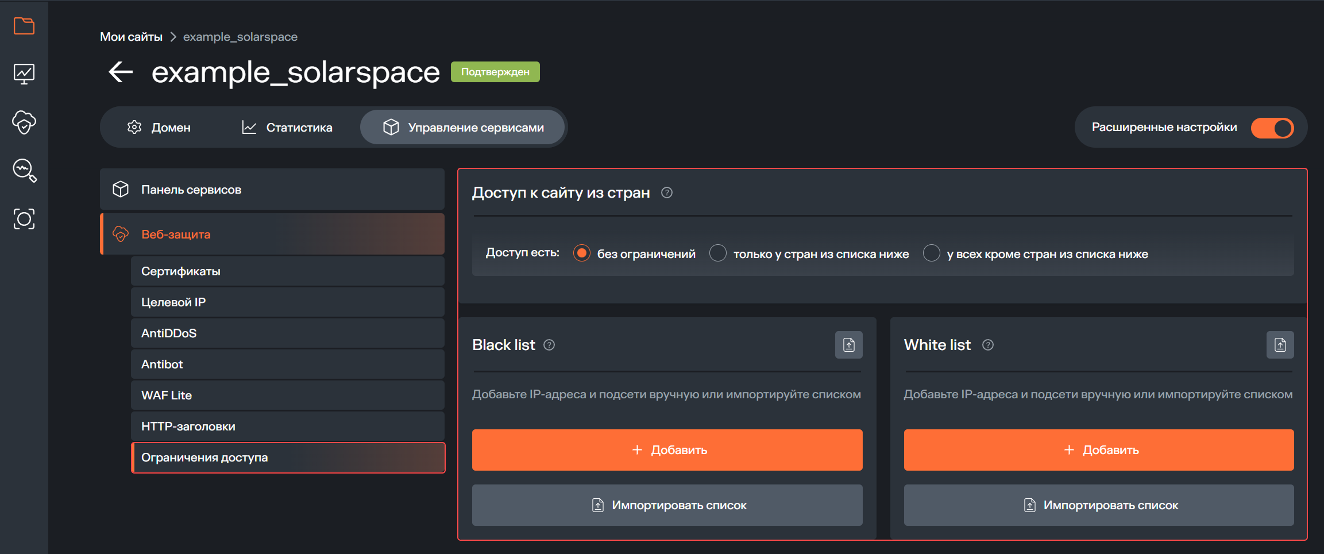Select у всех кроме стран из списка ниже
The image size is (1324, 554).
coord(931,253)
